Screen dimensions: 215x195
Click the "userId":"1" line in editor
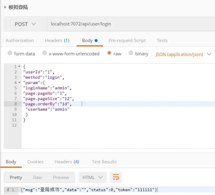(x=39, y=72)
